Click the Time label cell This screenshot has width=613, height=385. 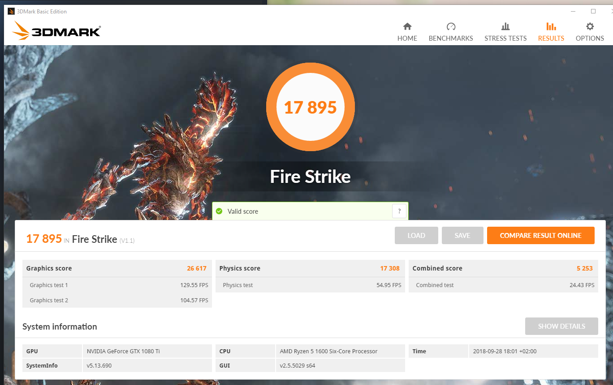pos(438,351)
